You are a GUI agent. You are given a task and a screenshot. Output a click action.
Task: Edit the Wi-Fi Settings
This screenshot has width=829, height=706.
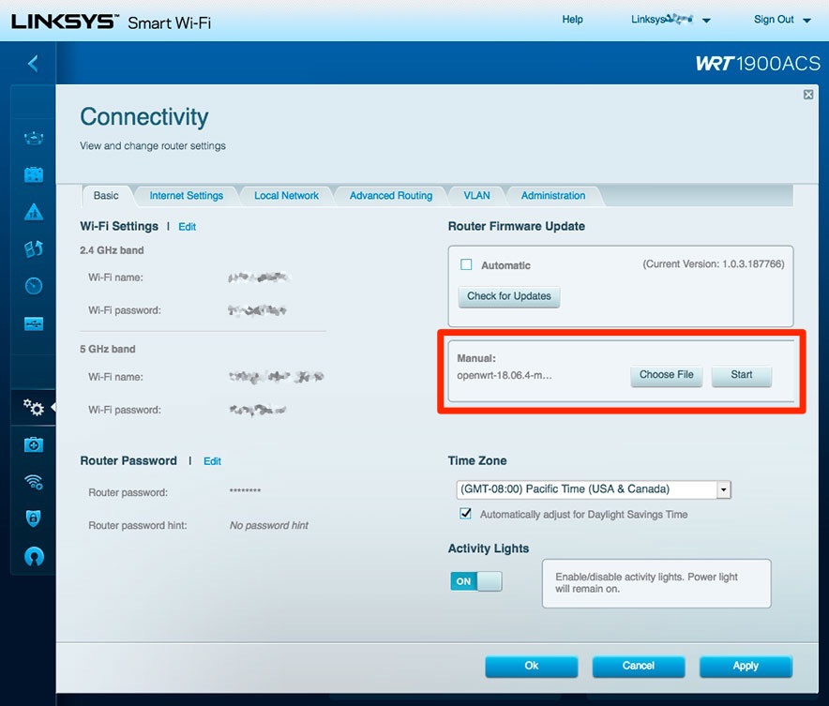pyautogui.click(x=188, y=227)
